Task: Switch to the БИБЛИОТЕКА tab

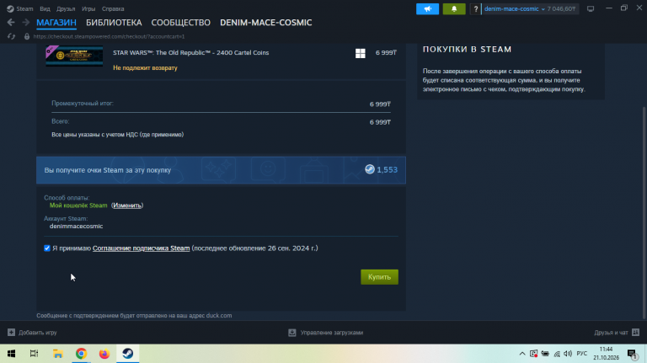Action: coord(114,23)
